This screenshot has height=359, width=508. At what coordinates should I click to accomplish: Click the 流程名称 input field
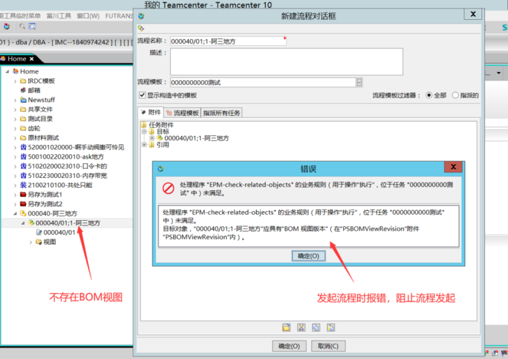point(228,41)
